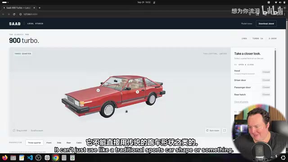Screen dimensions: 288x162
Task: Toggle fullscreen viewer icon
Action: (x=225, y=130)
